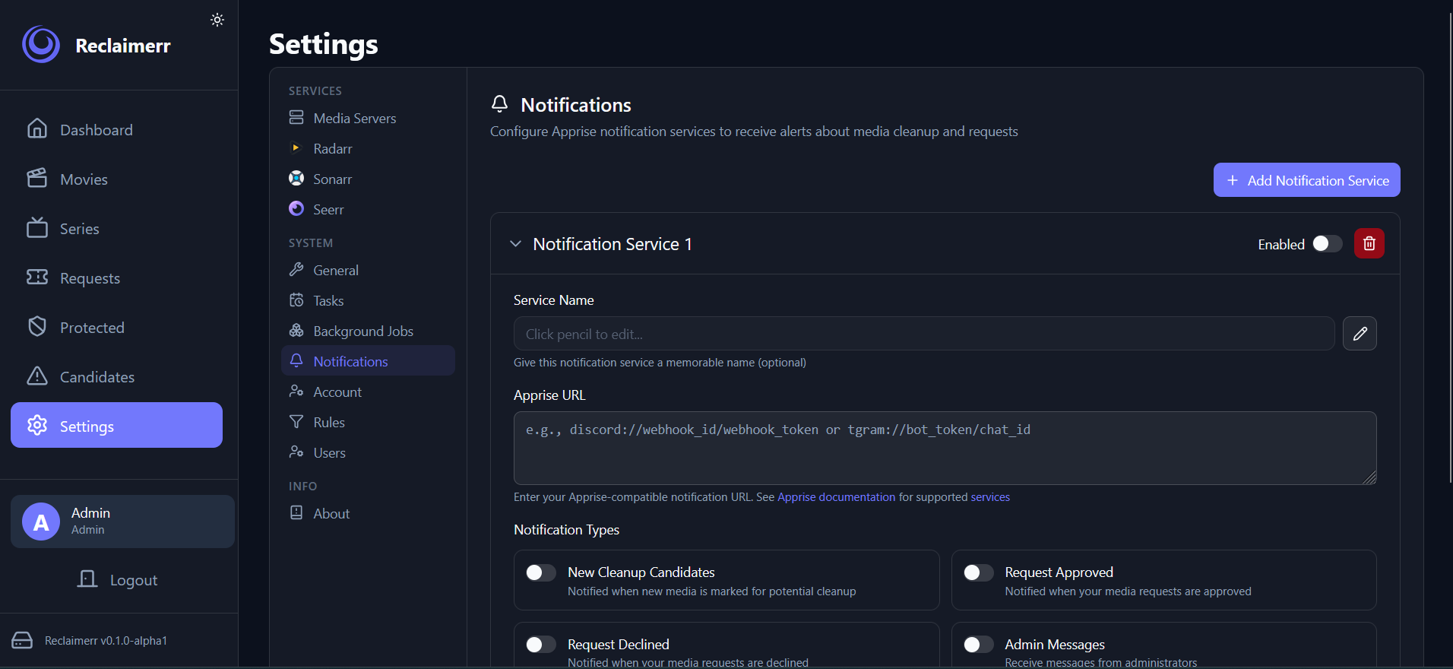Click the Add Notification Service button

[x=1306, y=180]
